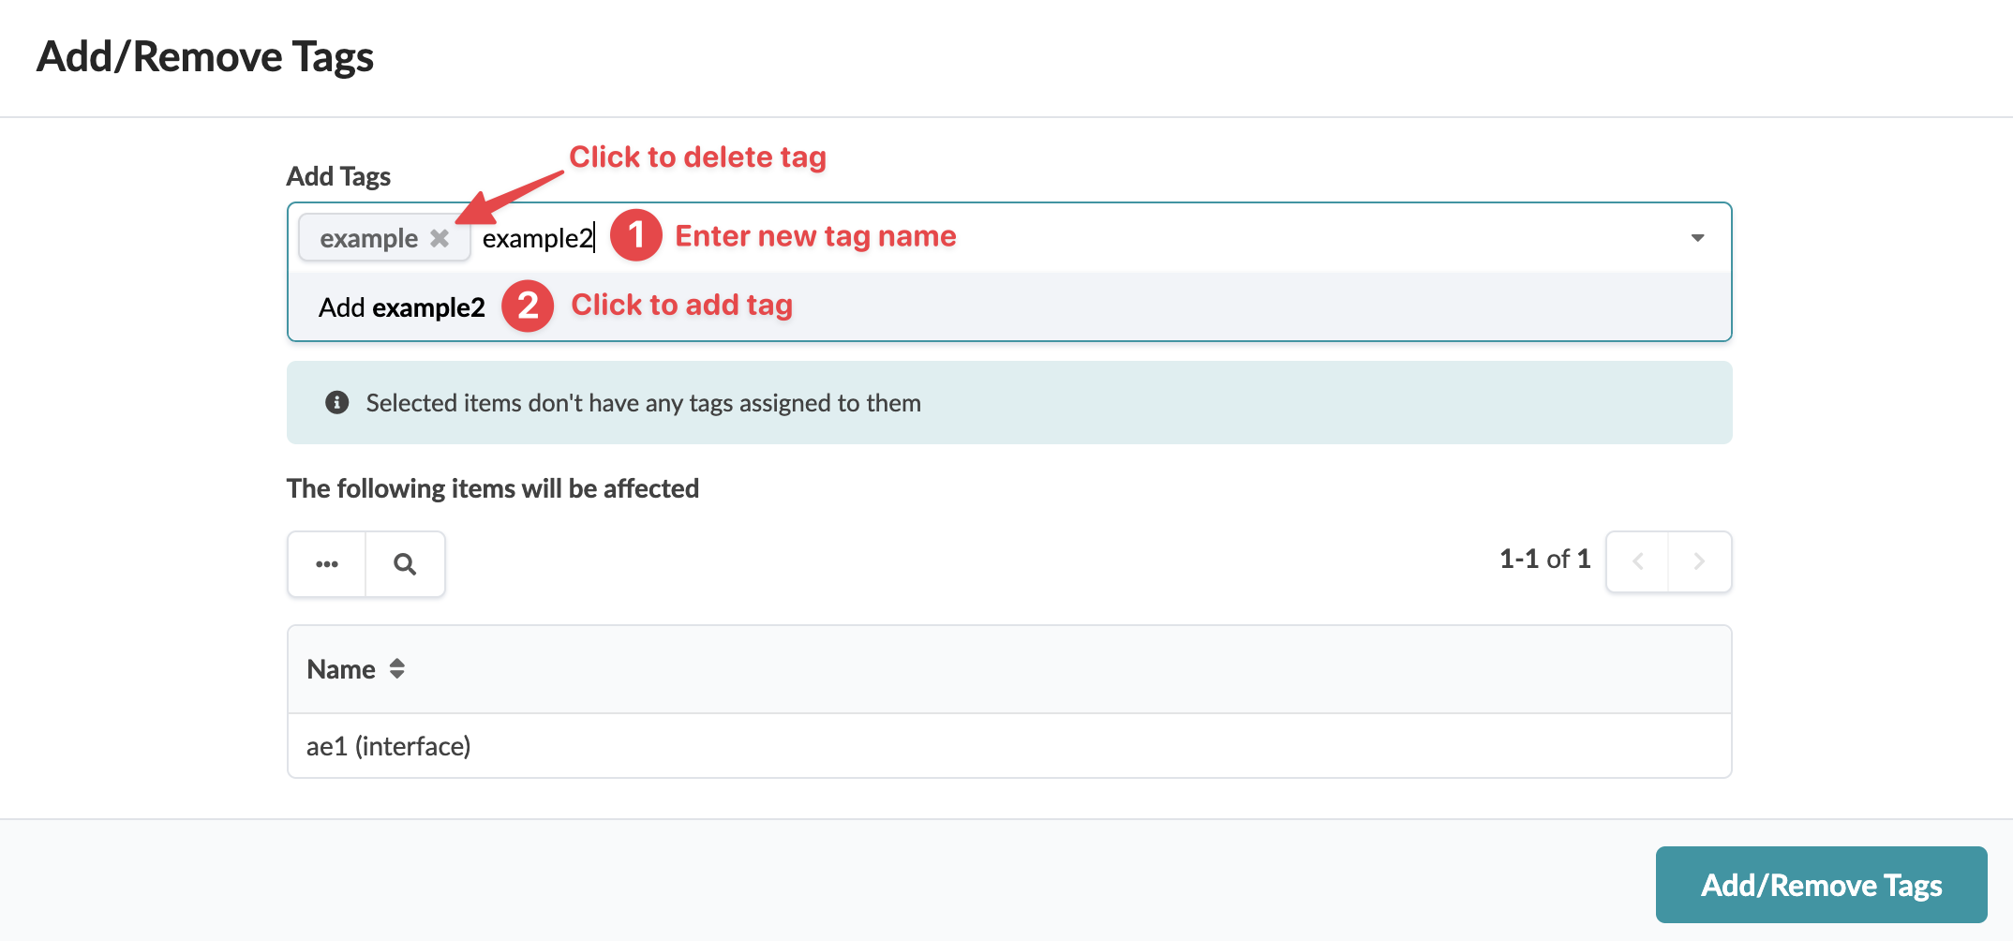The height and width of the screenshot is (941, 2013).
Task: Click the "Selected items don't have any tags" message
Action: click(643, 403)
